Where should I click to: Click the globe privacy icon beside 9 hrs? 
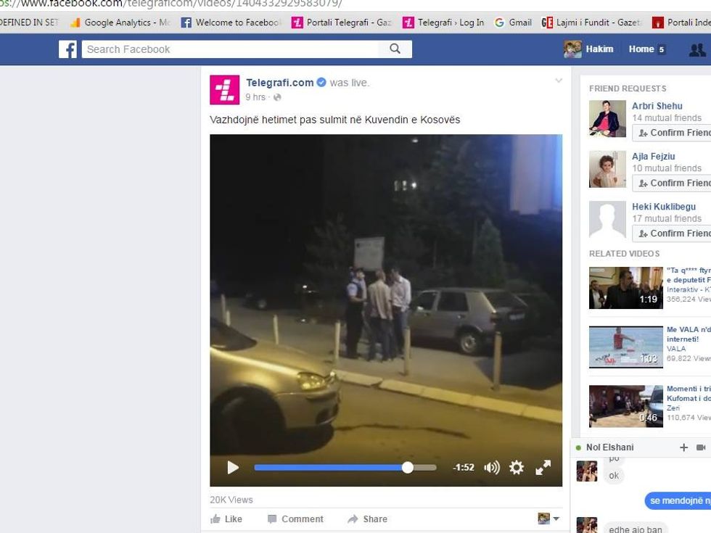(x=277, y=97)
